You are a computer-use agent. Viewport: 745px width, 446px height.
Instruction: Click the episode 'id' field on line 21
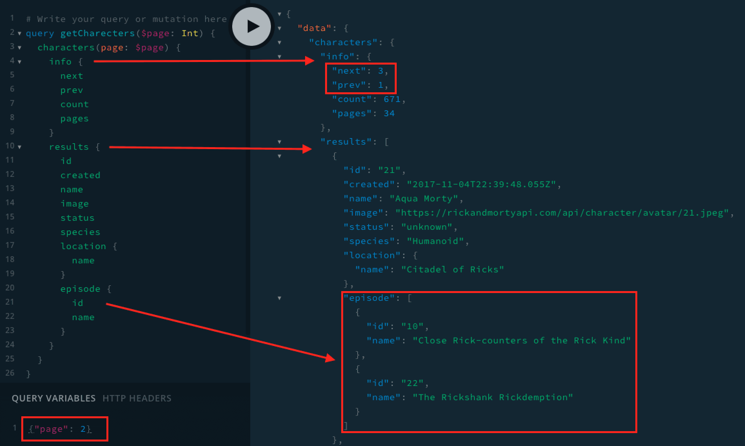coord(77,303)
